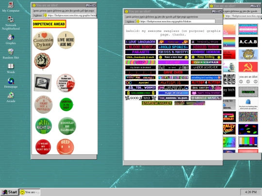
Task: Click the NO SIGNAL static stamp
Action: (248, 92)
